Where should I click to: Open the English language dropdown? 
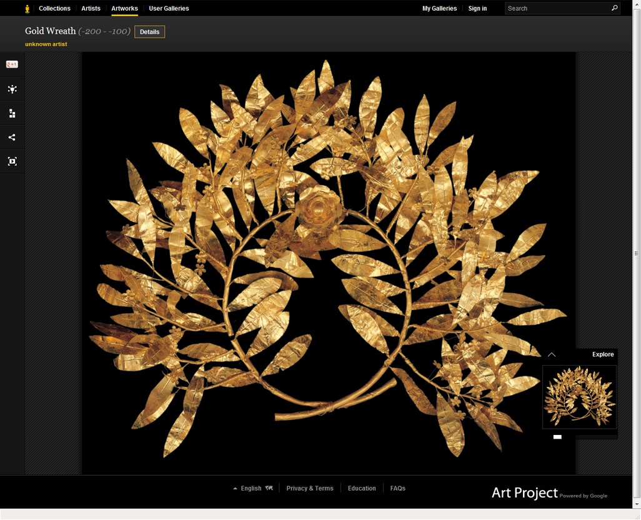point(252,488)
